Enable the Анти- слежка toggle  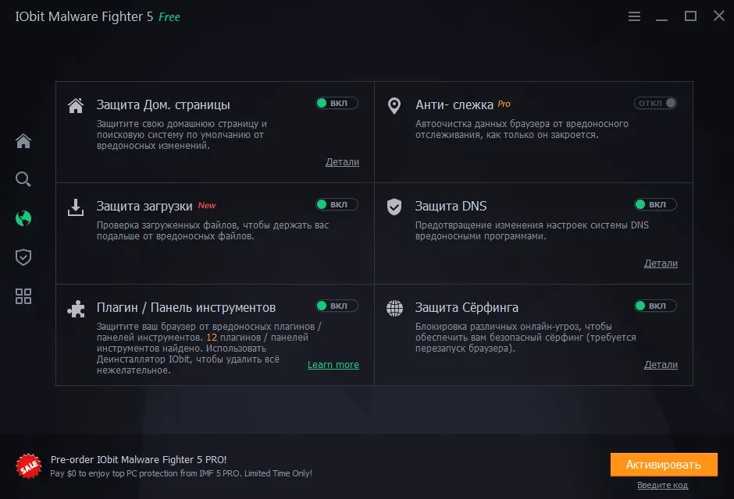655,103
